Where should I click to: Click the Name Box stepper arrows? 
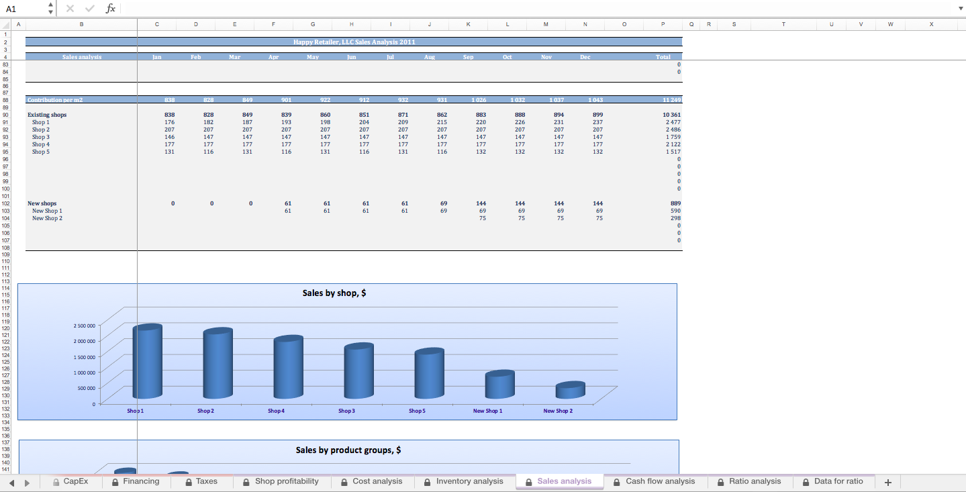point(50,8)
